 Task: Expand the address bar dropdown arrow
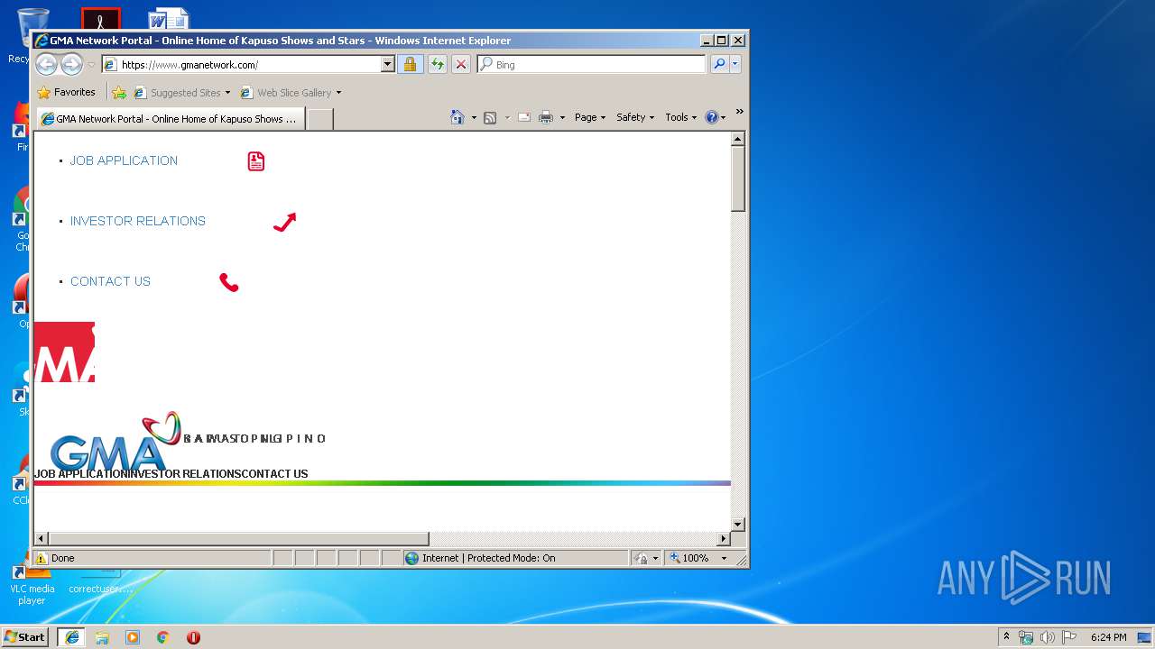coord(388,64)
